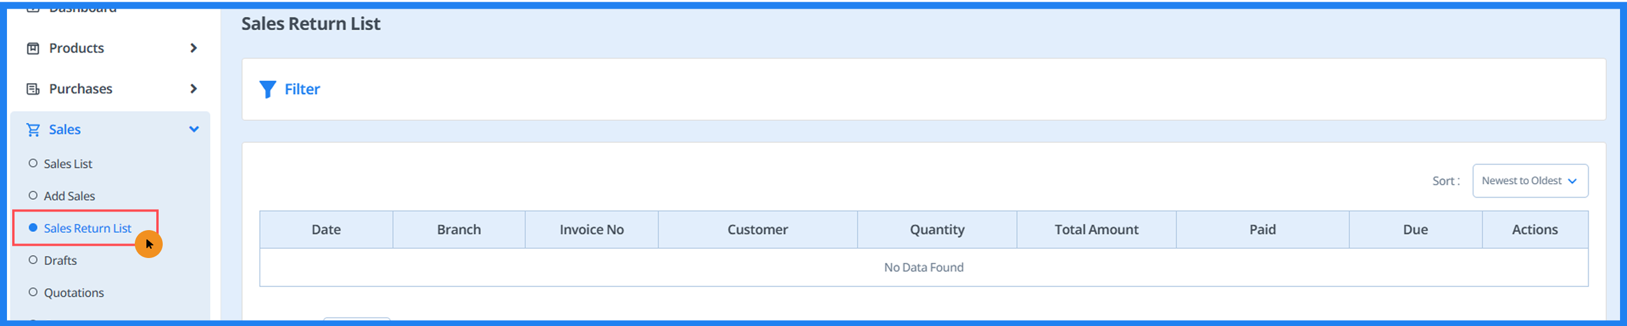Select the Sales List radio bullet

click(33, 164)
